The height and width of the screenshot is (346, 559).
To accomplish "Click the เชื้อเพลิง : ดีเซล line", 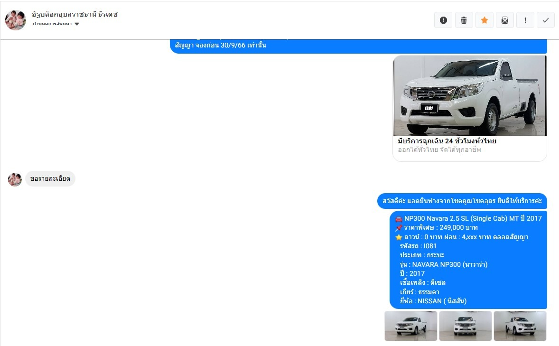I will (423, 282).
